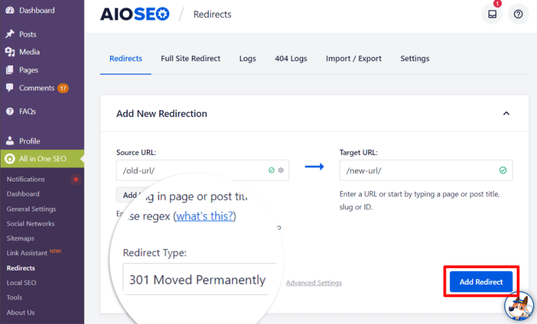Select the All in One SEO sidebar icon
Viewport: 537px width, 324px height.
click(10, 158)
